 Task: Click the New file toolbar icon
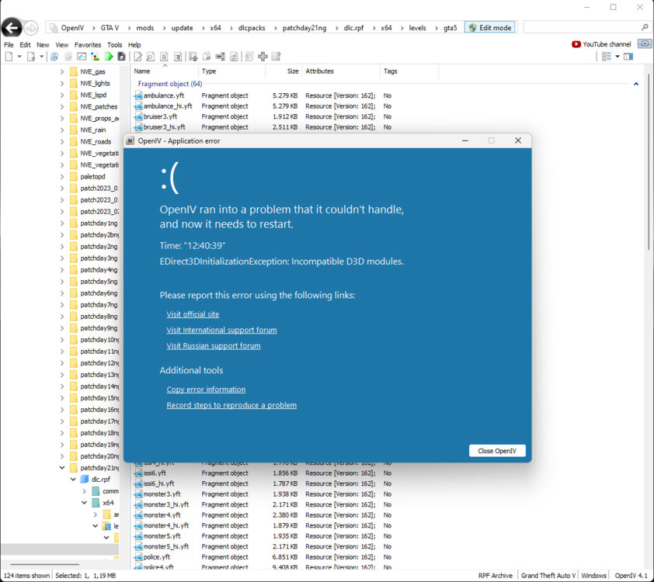click(9, 57)
